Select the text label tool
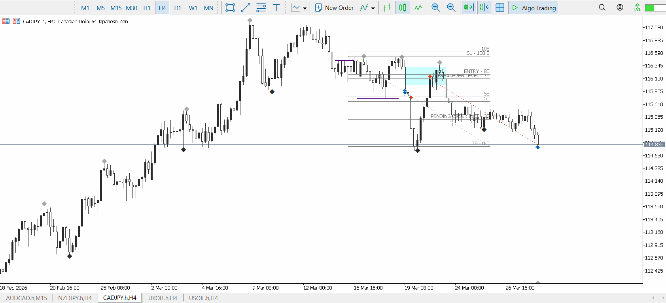The image size is (666, 303). click(x=276, y=8)
